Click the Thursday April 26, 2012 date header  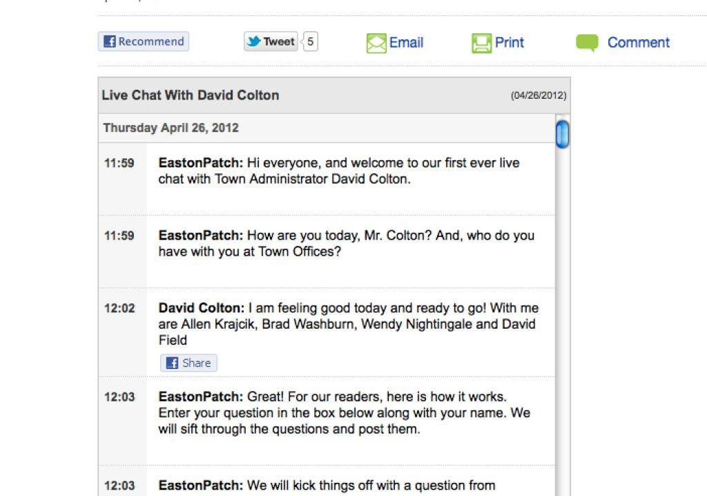tap(171, 128)
